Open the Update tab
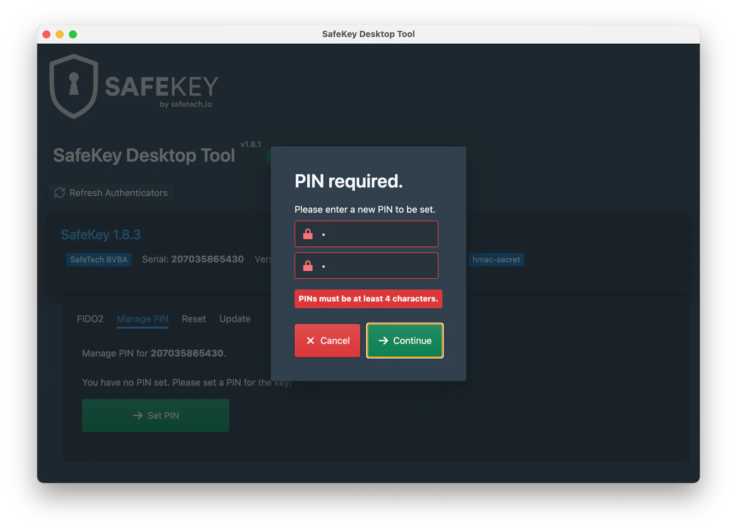Screen dimensions: 737x532 pos(234,319)
